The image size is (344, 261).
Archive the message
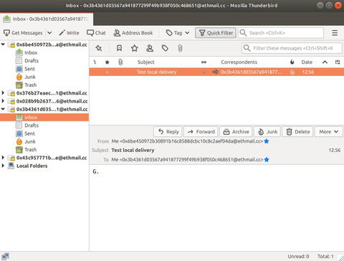point(236,132)
